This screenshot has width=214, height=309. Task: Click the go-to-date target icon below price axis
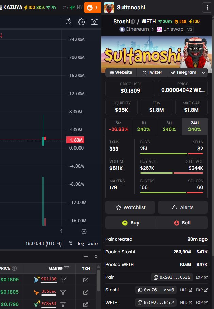(84, 231)
